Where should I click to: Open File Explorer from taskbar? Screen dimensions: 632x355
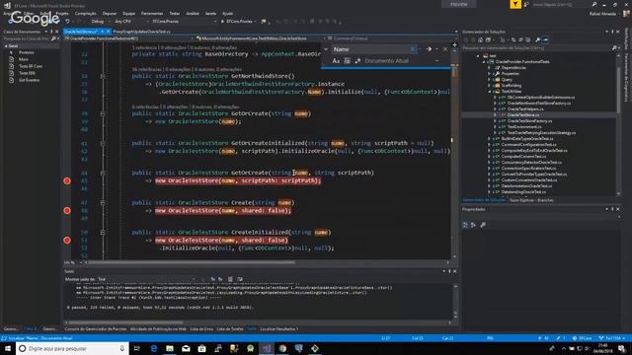170,348
